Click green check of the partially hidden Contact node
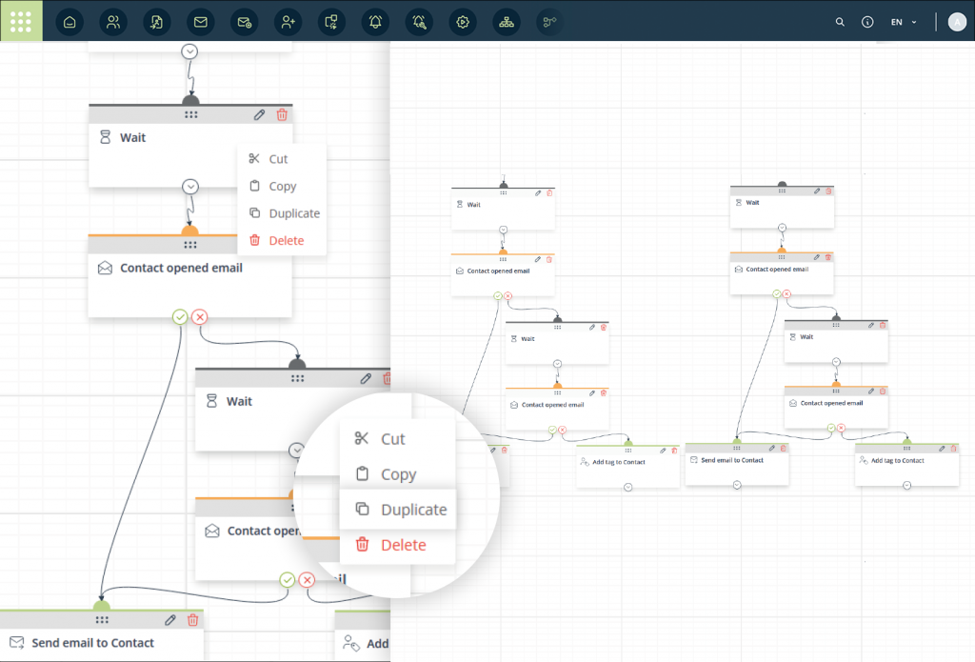The width and height of the screenshot is (975, 662). (x=287, y=580)
